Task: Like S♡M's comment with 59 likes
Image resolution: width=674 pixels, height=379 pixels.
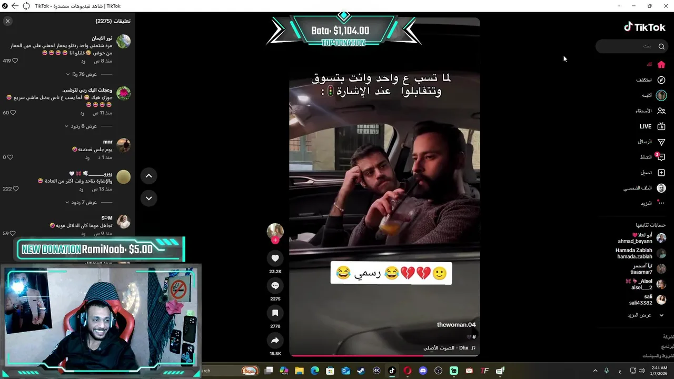Action: click(13, 233)
